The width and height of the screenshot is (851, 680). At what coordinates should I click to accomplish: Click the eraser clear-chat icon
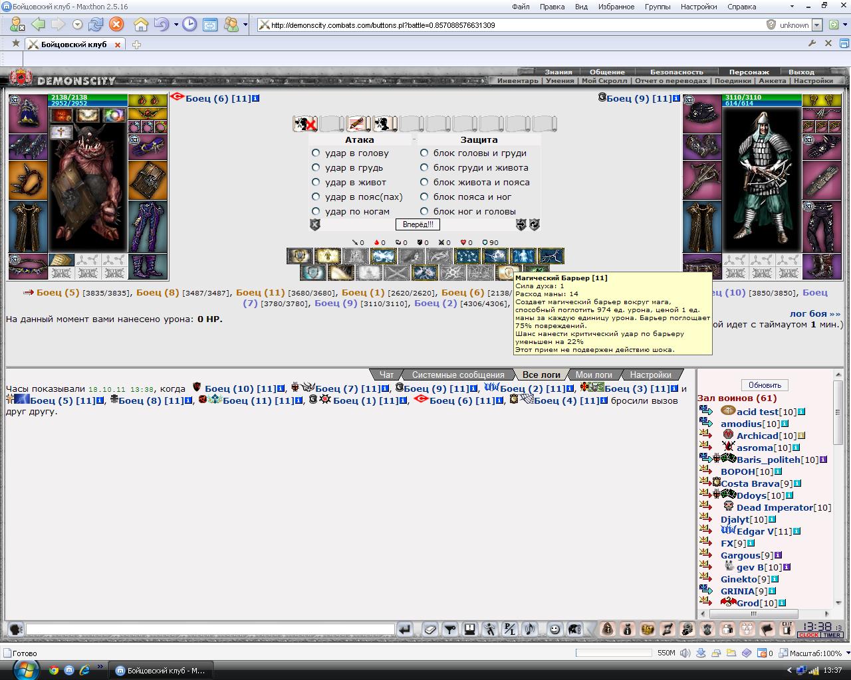pyautogui.click(x=430, y=629)
